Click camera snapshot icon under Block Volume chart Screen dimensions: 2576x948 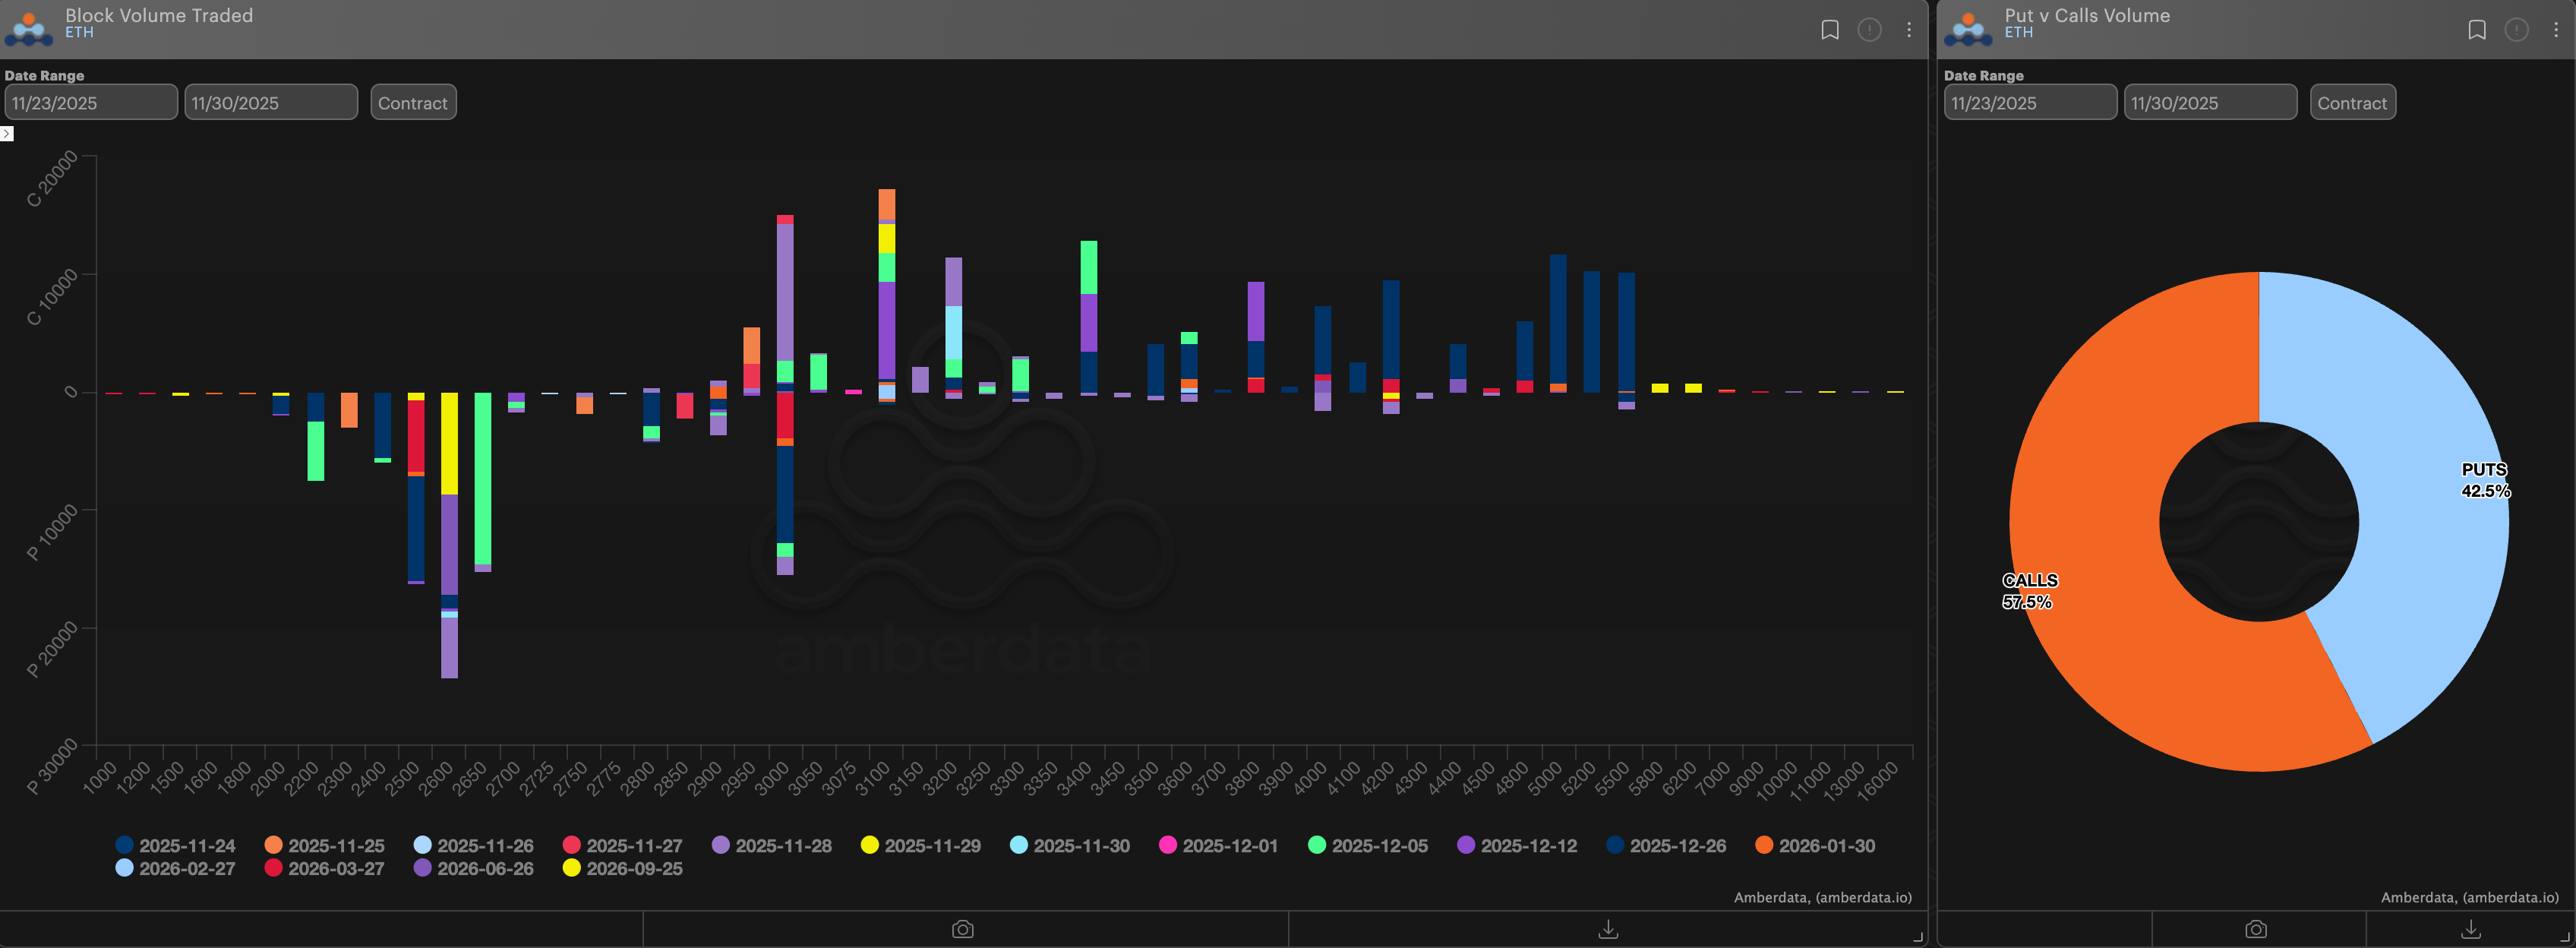coord(962,929)
